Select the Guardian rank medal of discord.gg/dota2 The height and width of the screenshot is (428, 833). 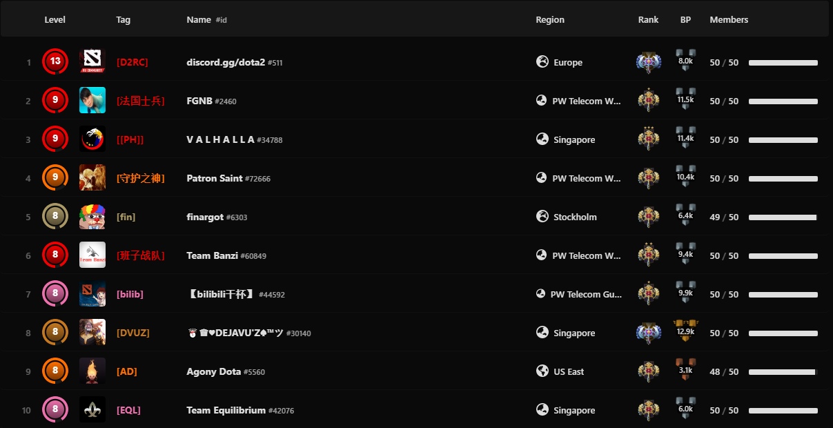(x=648, y=61)
